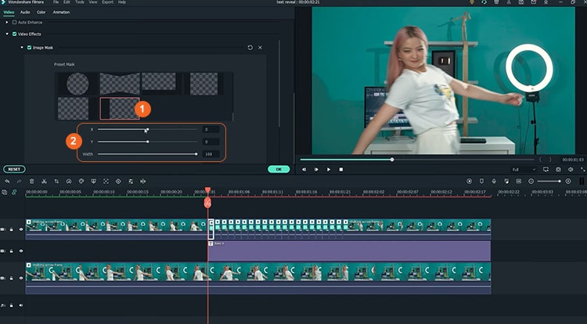Collapse the Video Effects section arrow
The image size is (587, 324).
tap(6, 34)
